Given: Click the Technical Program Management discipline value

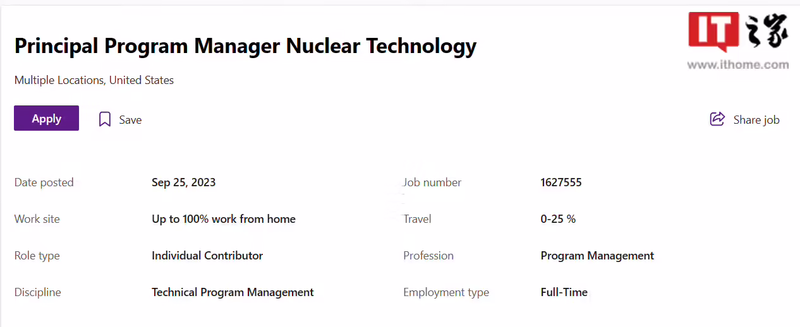Looking at the screenshot, I should coord(233,292).
